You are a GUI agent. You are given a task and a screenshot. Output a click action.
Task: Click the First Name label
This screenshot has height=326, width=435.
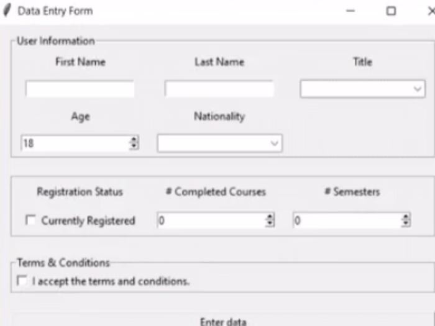pyautogui.click(x=80, y=61)
